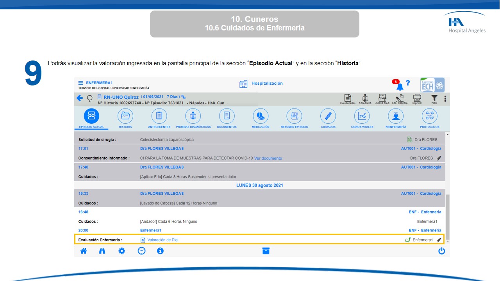Select the Signos Vitales tab
Viewport: 500px width, 281px height.
tap(362, 119)
